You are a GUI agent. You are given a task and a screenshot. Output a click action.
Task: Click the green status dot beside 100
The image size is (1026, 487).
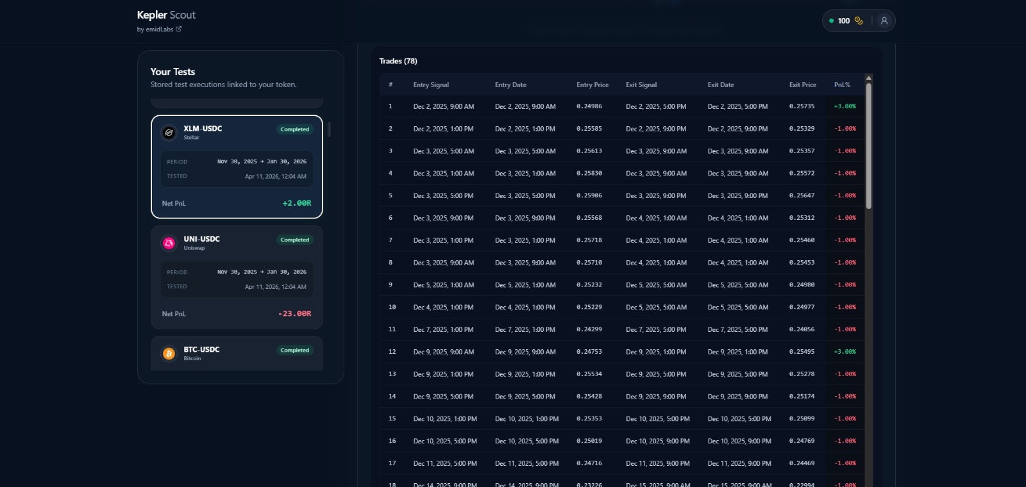click(x=832, y=21)
